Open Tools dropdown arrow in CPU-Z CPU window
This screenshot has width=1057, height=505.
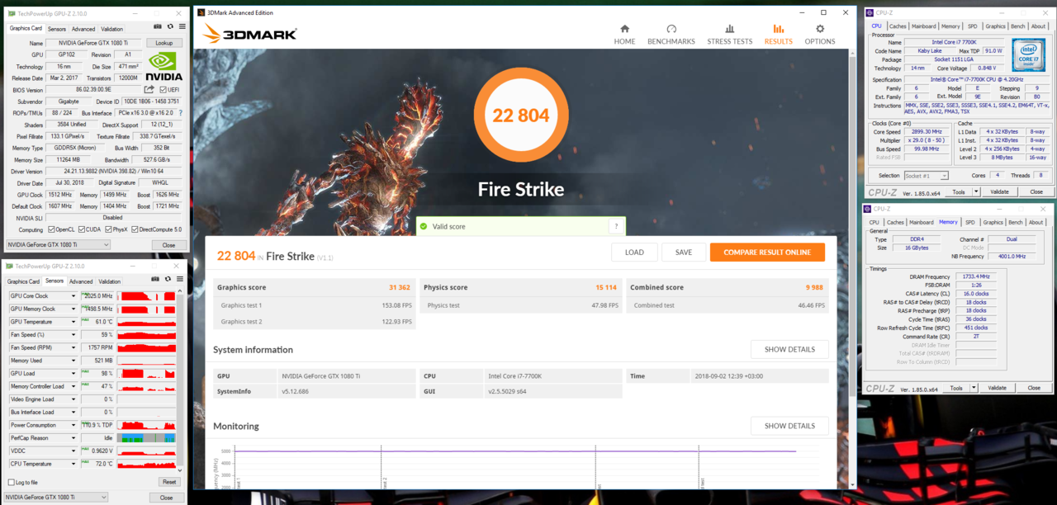point(975,191)
